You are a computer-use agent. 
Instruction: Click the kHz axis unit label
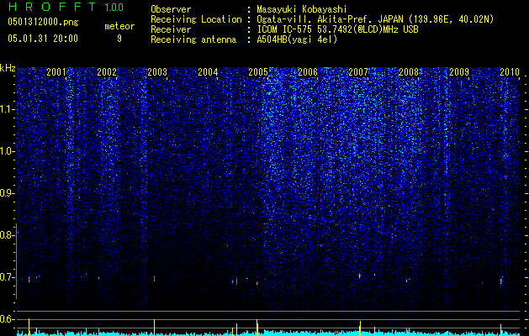coord(8,68)
